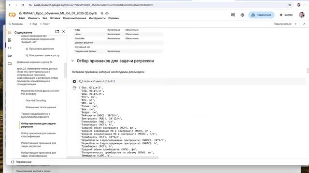Open Gemini assistant
This screenshot has width=309, height=173.
[286, 15]
